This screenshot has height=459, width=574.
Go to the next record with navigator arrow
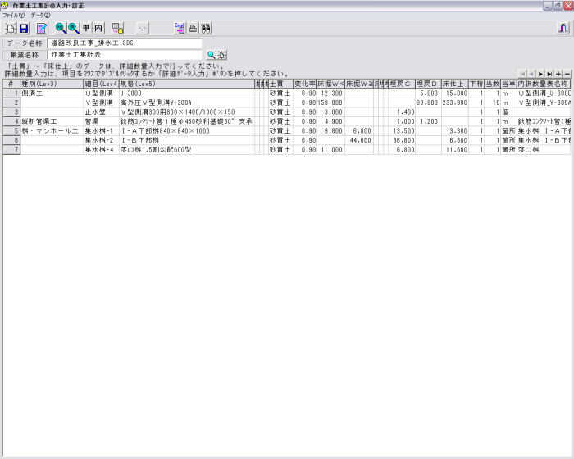click(x=540, y=74)
